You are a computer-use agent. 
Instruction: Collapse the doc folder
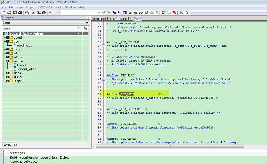(7, 42)
